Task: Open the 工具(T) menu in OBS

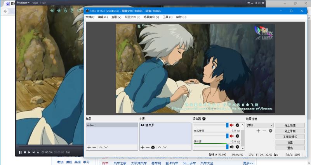Action: (168, 17)
